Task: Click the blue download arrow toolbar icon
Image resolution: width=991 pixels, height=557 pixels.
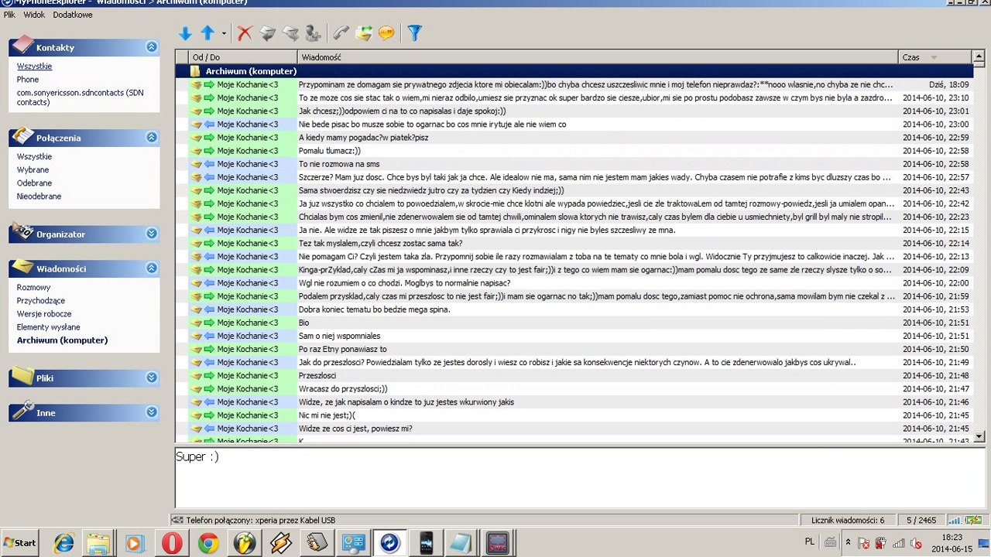Action: pos(185,33)
